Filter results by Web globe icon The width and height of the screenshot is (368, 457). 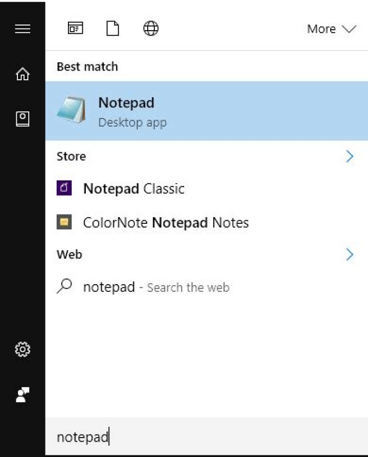pos(151,28)
